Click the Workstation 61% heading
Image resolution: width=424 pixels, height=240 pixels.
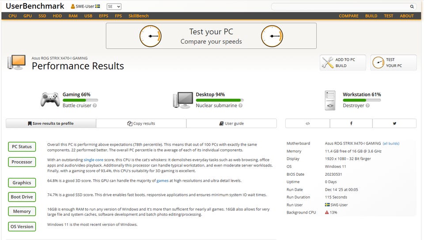click(362, 94)
